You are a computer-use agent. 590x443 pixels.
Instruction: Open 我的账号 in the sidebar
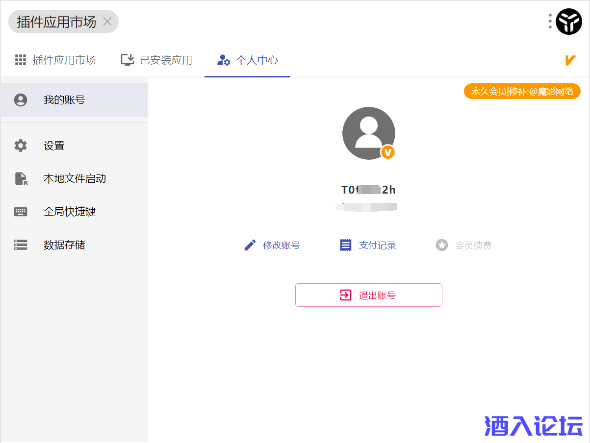(64, 100)
